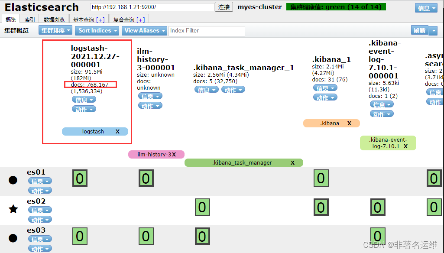Click the es02 node name
444x253 pixels.
[36, 201]
